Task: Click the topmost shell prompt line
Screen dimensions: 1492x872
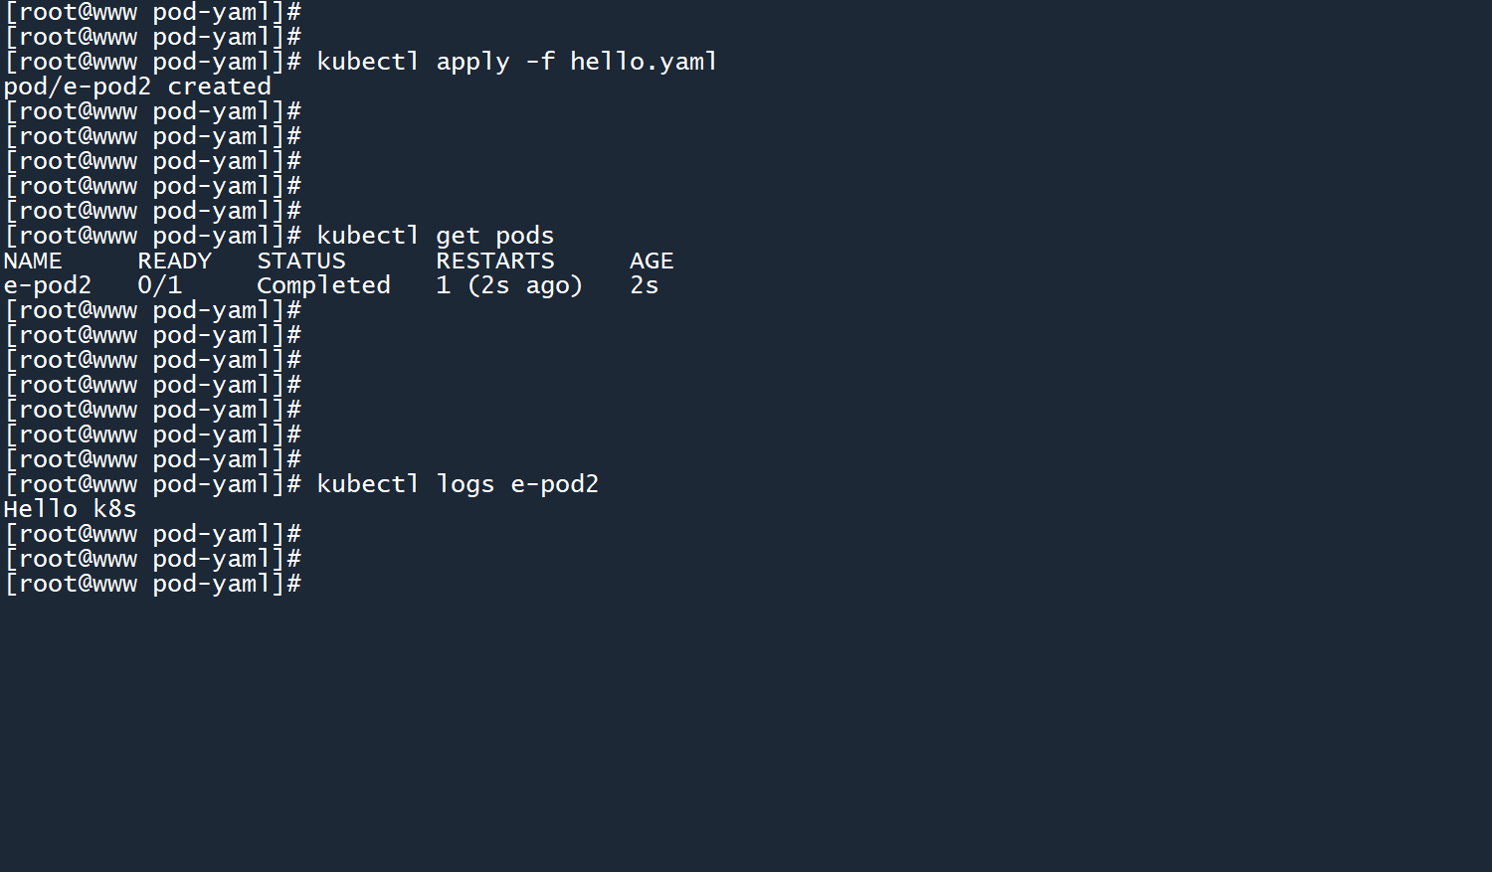Action: tap(152, 12)
